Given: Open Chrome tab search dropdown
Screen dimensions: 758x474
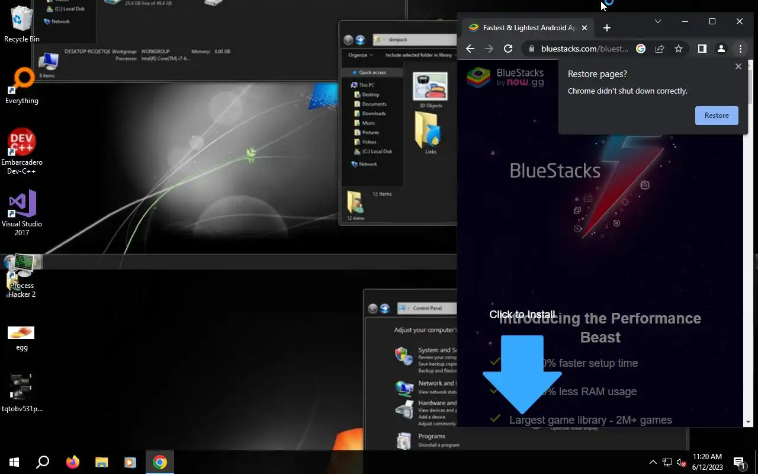Looking at the screenshot, I should click(657, 21).
